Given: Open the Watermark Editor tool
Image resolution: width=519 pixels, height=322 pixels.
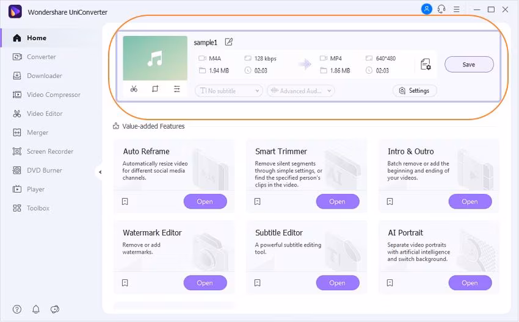Looking at the screenshot, I should click(205, 282).
